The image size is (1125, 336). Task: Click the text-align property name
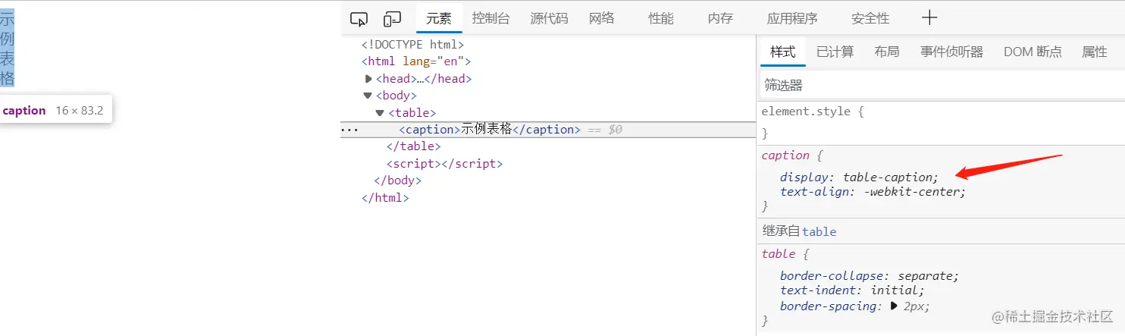coord(815,192)
